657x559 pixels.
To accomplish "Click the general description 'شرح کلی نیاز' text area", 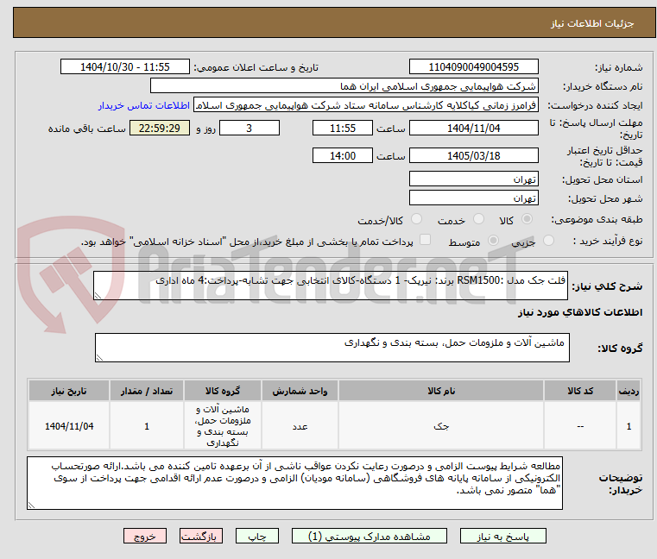I will pyautogui.click(x=330, y=286).
